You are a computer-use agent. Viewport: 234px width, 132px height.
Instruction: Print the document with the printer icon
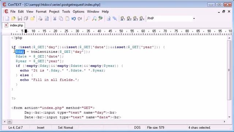(40, 19)
